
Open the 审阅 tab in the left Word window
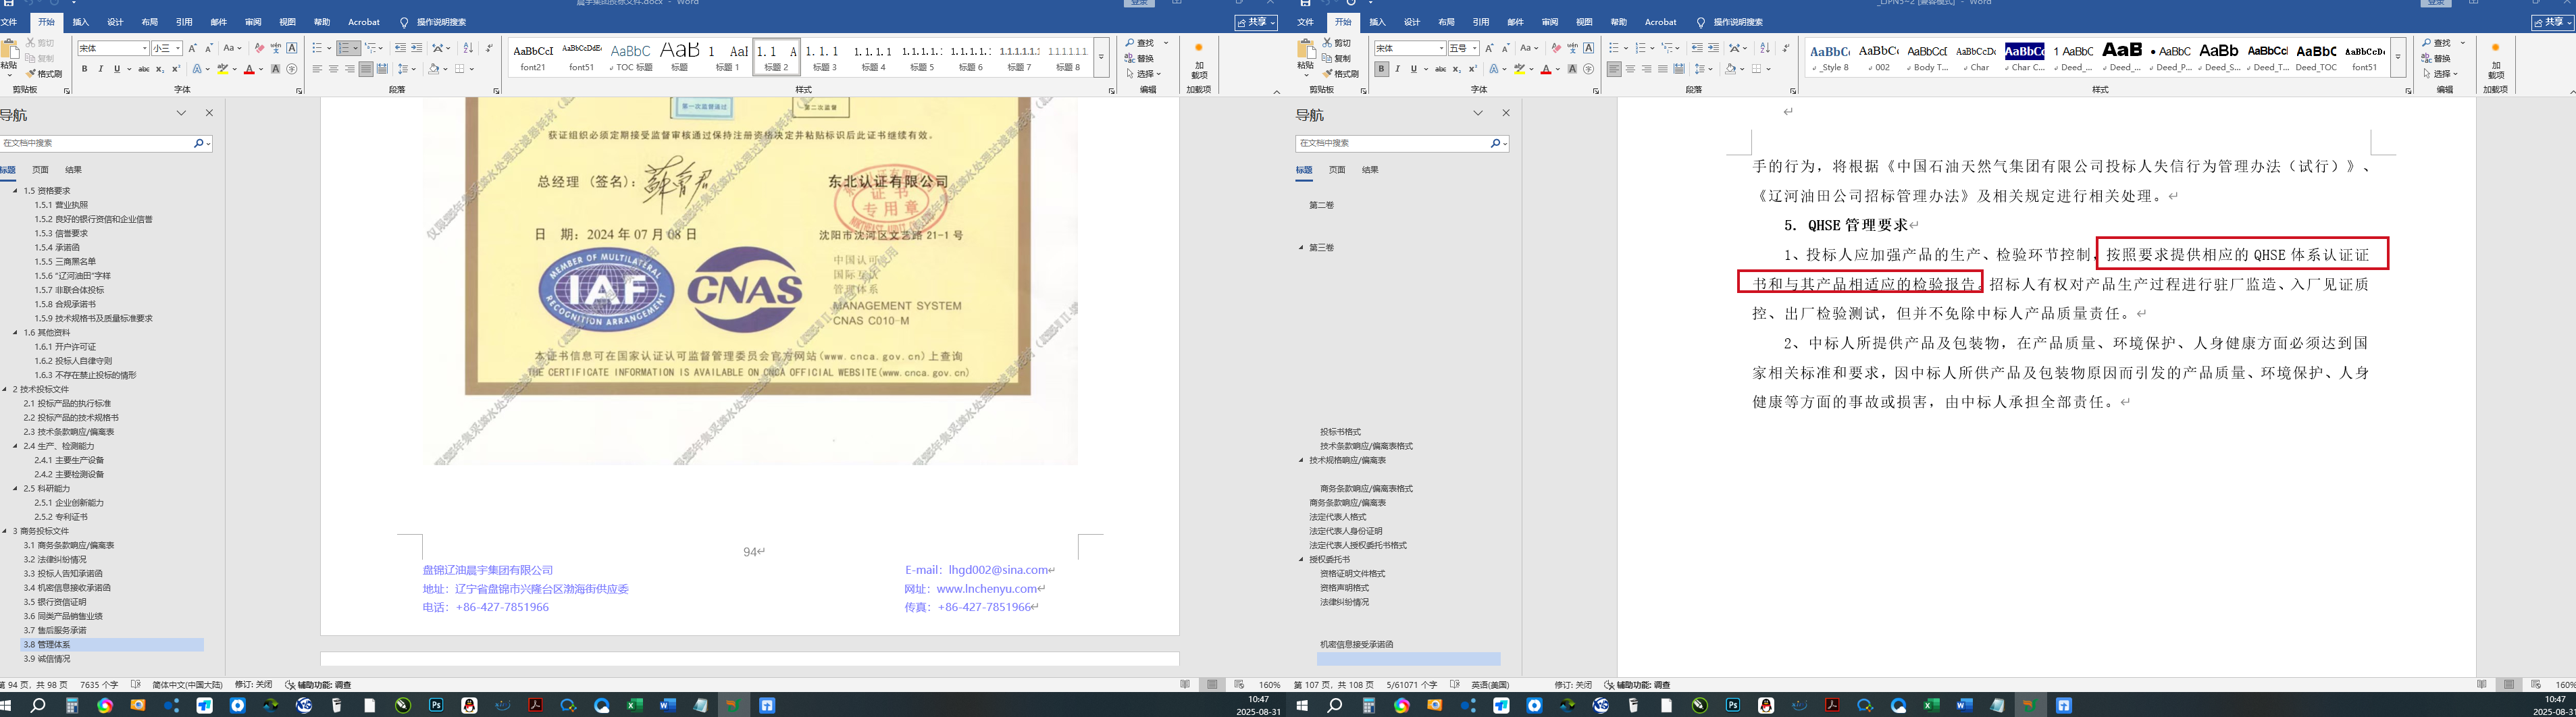click(253, 22)
